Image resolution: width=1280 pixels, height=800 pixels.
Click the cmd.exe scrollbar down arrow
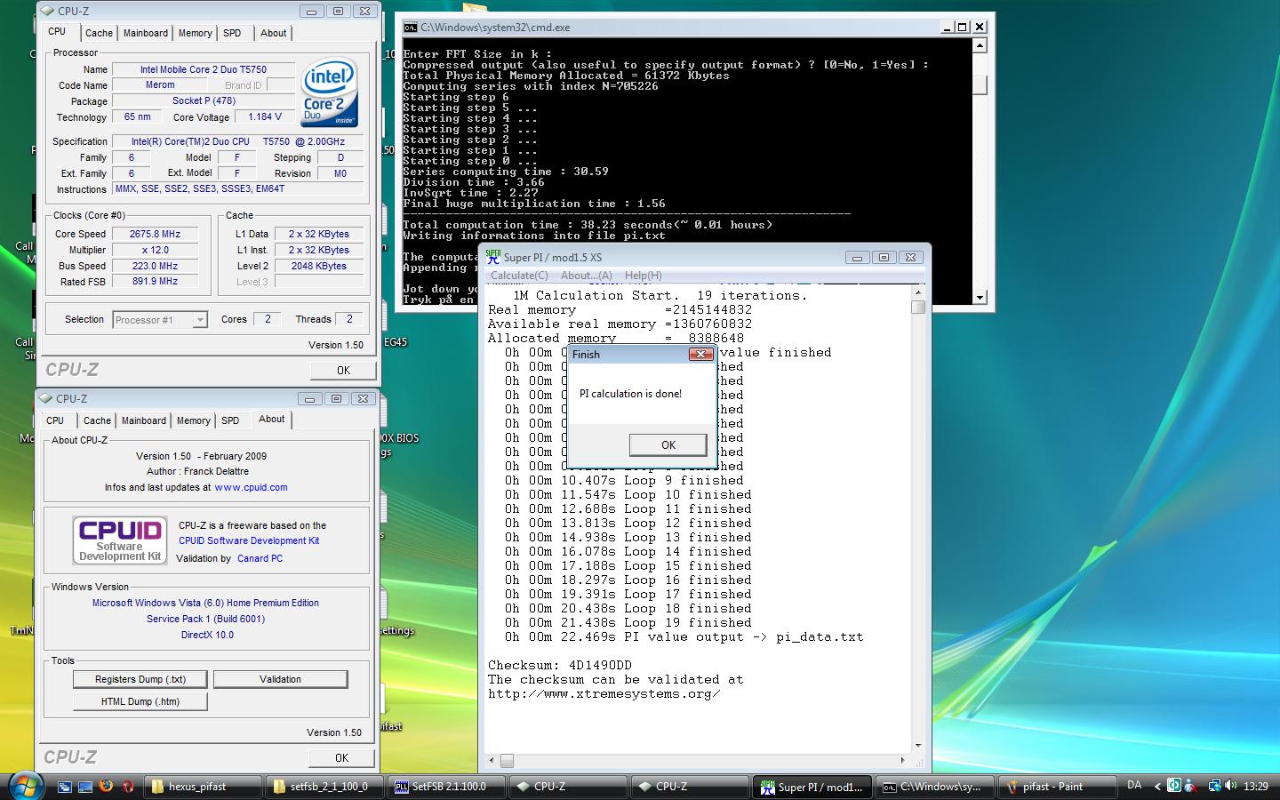[980, 297]
